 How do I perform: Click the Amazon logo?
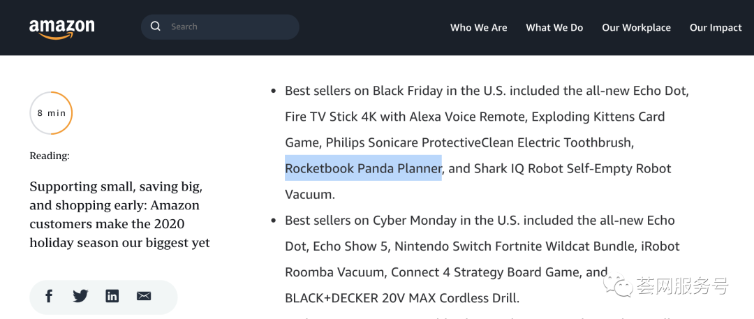tap(61, 28)
